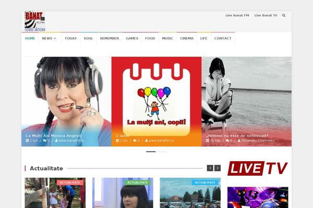Image resolution: width=313 pixels, height=208 pixels.
Task: Open the REMEMBER menu item
Action: point(110,38)
